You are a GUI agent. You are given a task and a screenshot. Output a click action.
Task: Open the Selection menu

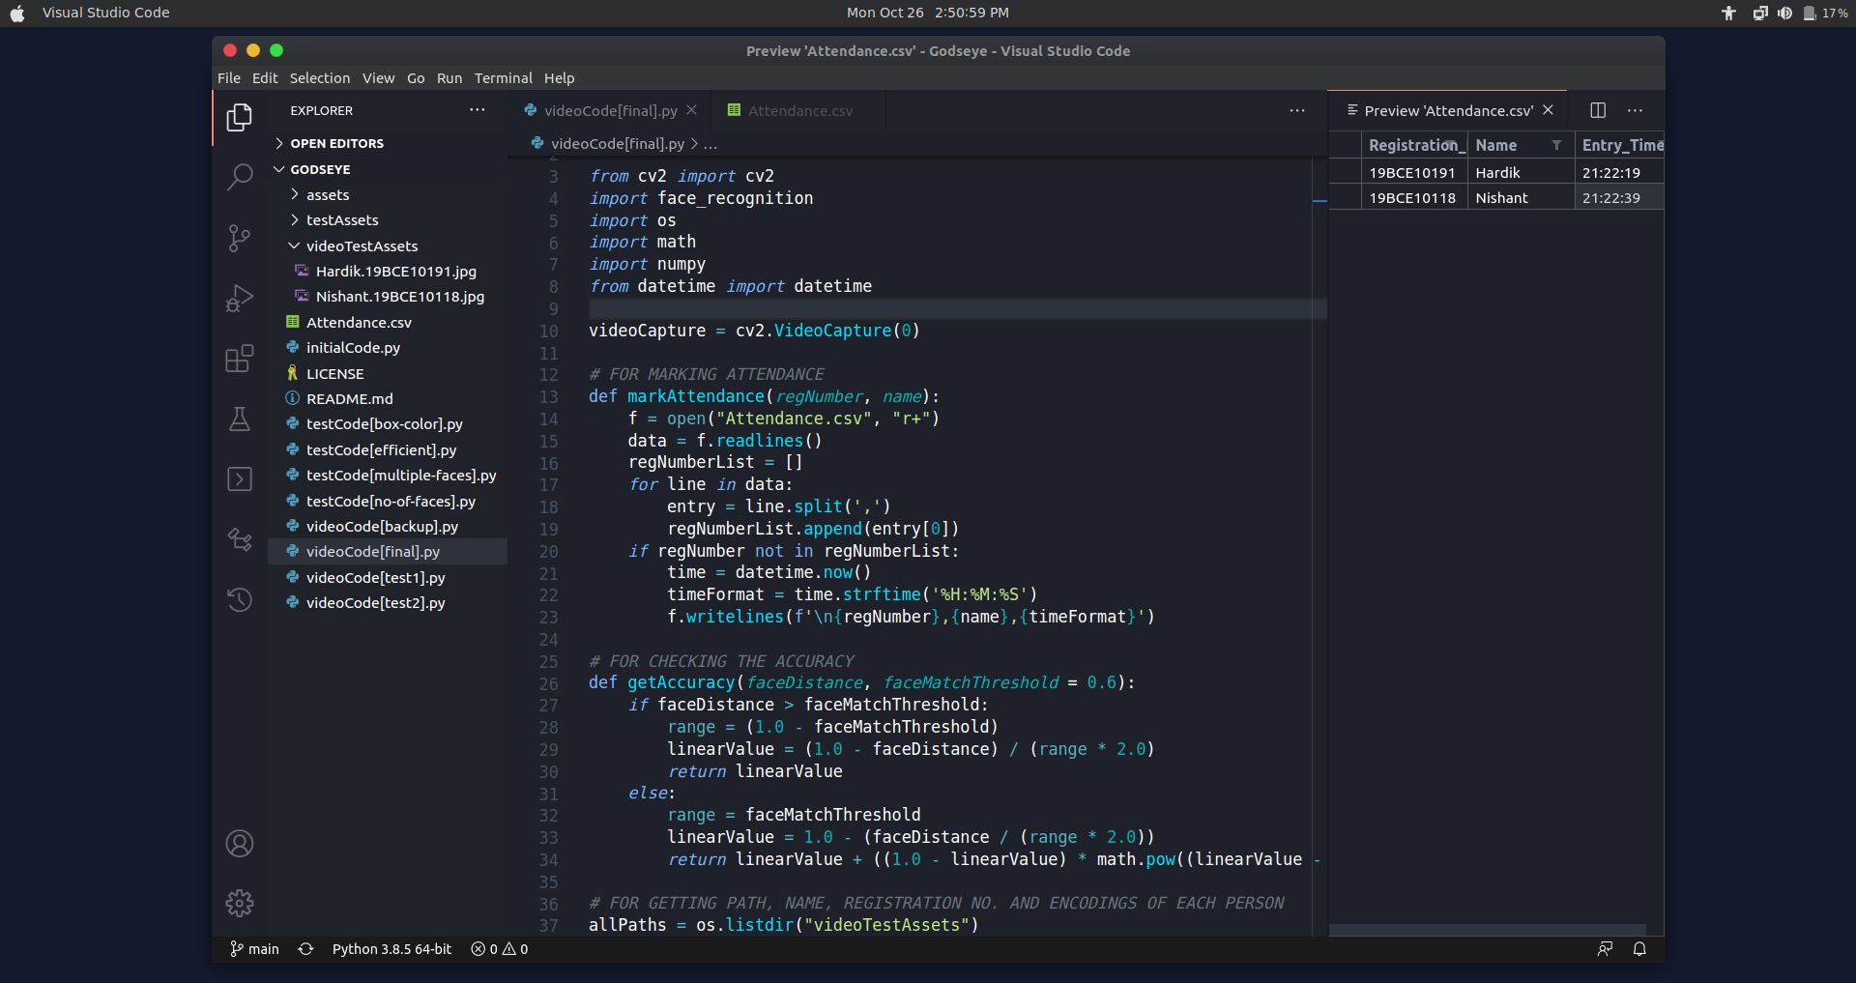pos(320,78)
